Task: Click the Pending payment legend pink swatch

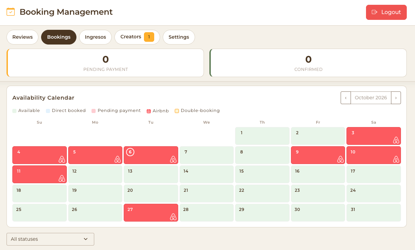Action: point(94,111)
